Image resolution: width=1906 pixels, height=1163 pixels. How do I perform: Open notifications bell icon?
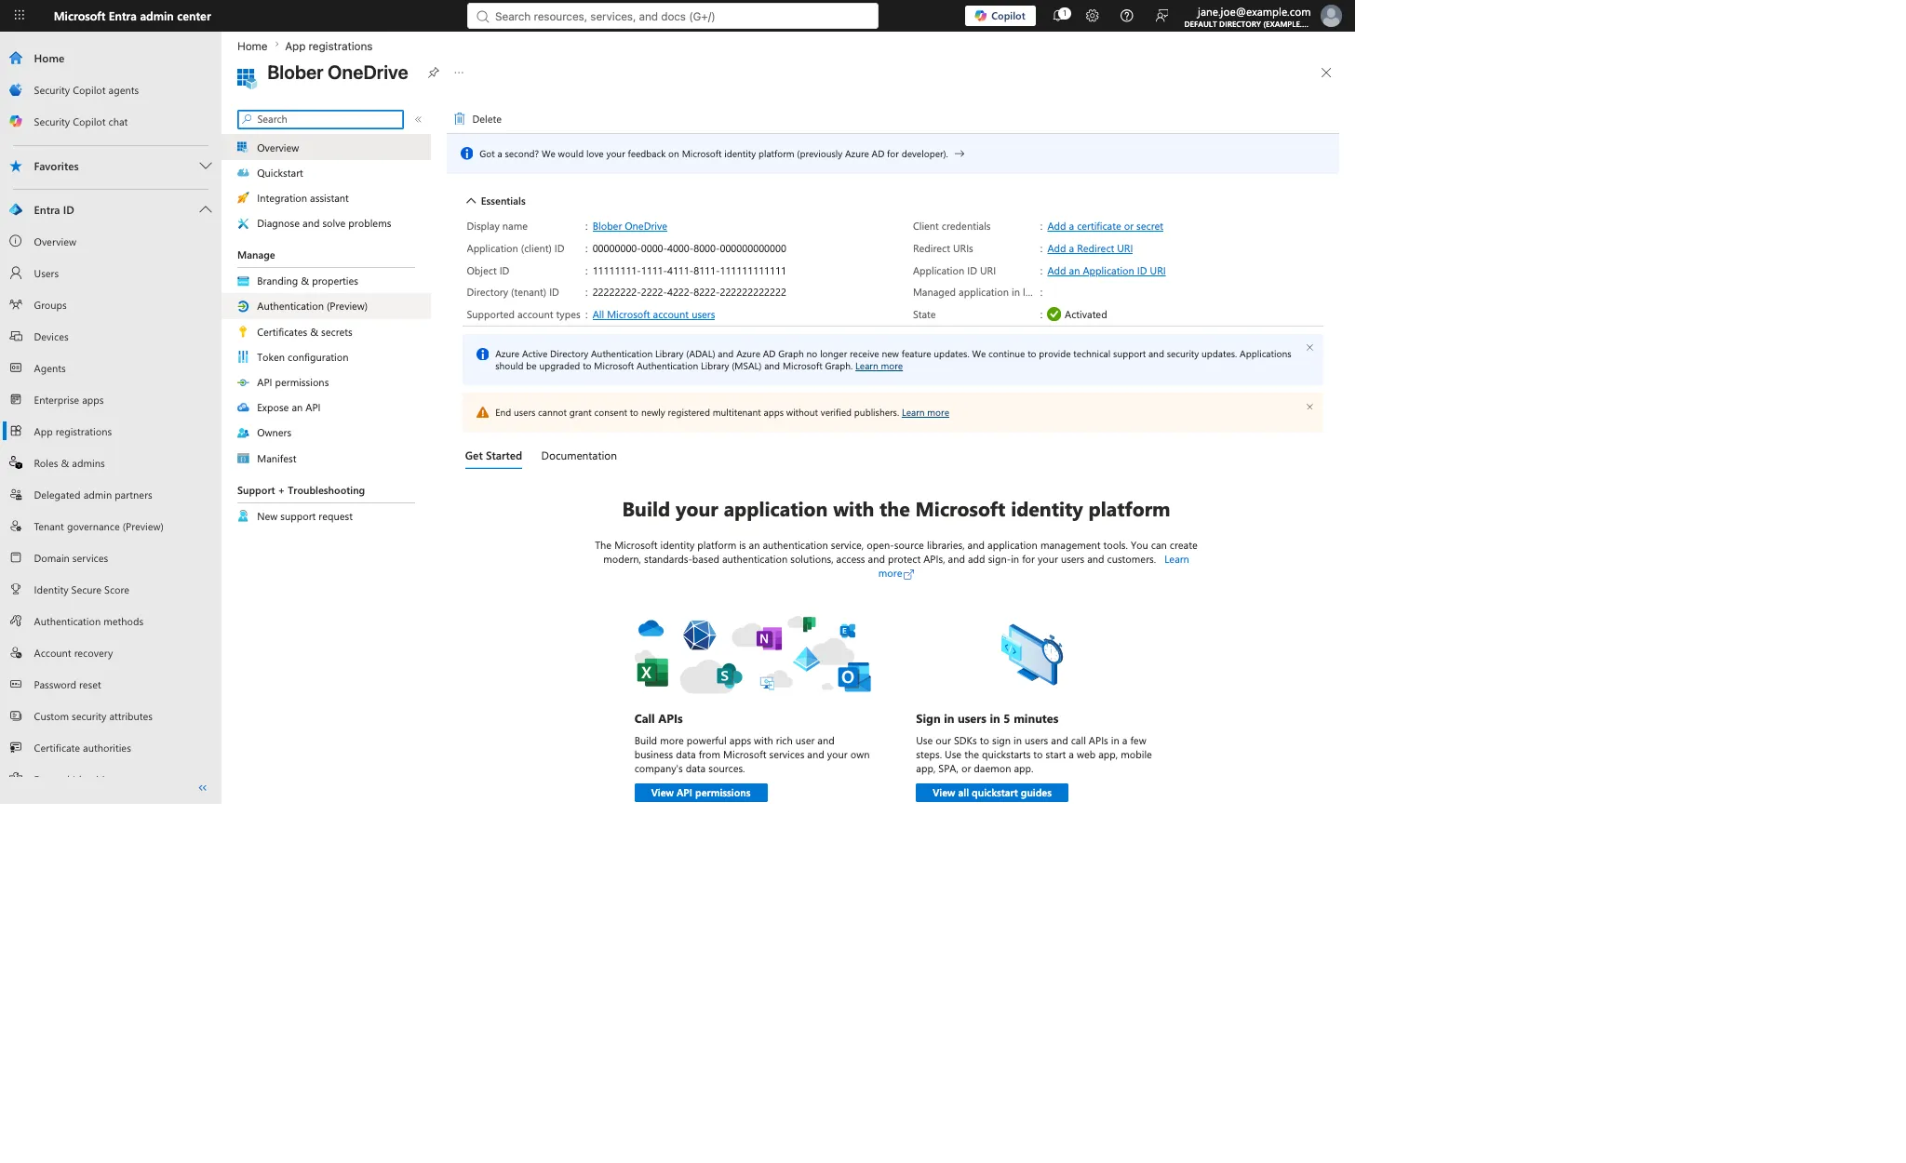coord(1058,16)
